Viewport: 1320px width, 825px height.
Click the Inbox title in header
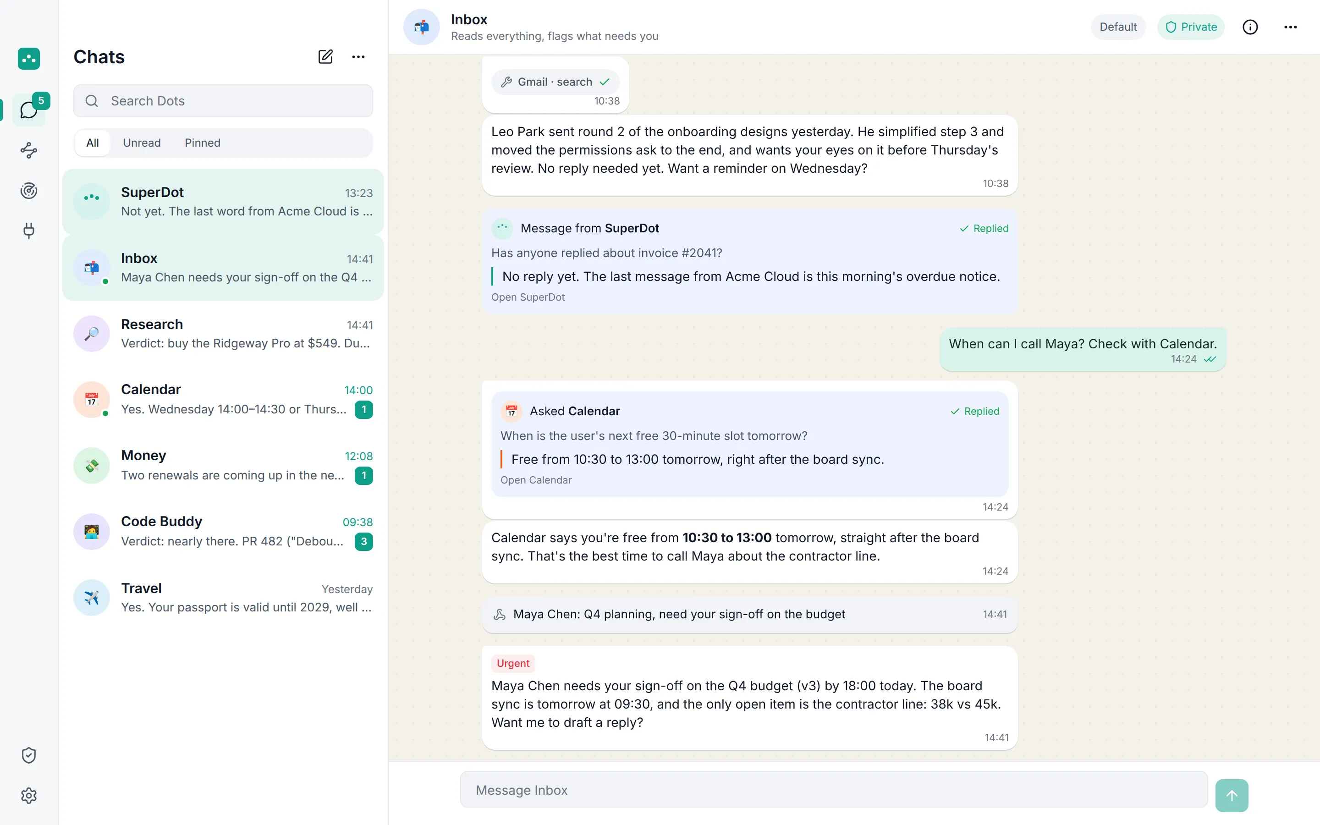tap(468, 20)
